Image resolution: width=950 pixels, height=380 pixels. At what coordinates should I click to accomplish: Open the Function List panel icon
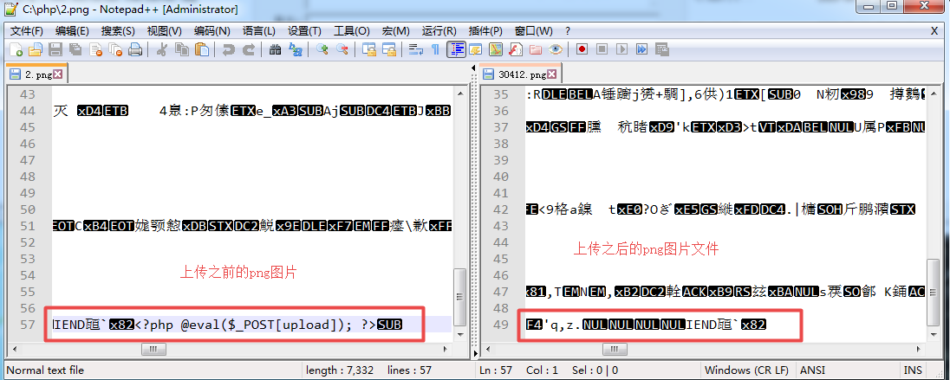coord(515,49)
